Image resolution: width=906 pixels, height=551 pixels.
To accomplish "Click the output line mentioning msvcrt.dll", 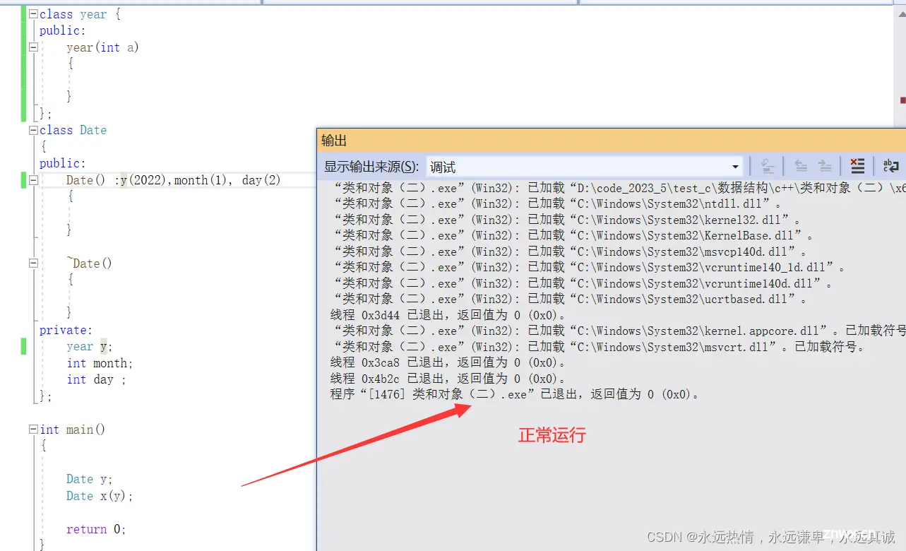I will [600, 347].
